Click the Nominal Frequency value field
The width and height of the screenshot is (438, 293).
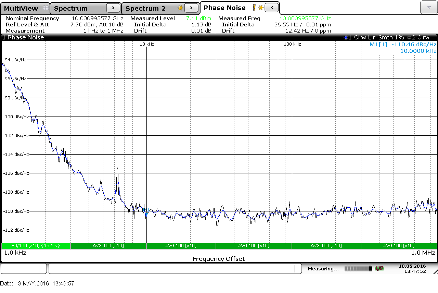(x=97, y=19)
